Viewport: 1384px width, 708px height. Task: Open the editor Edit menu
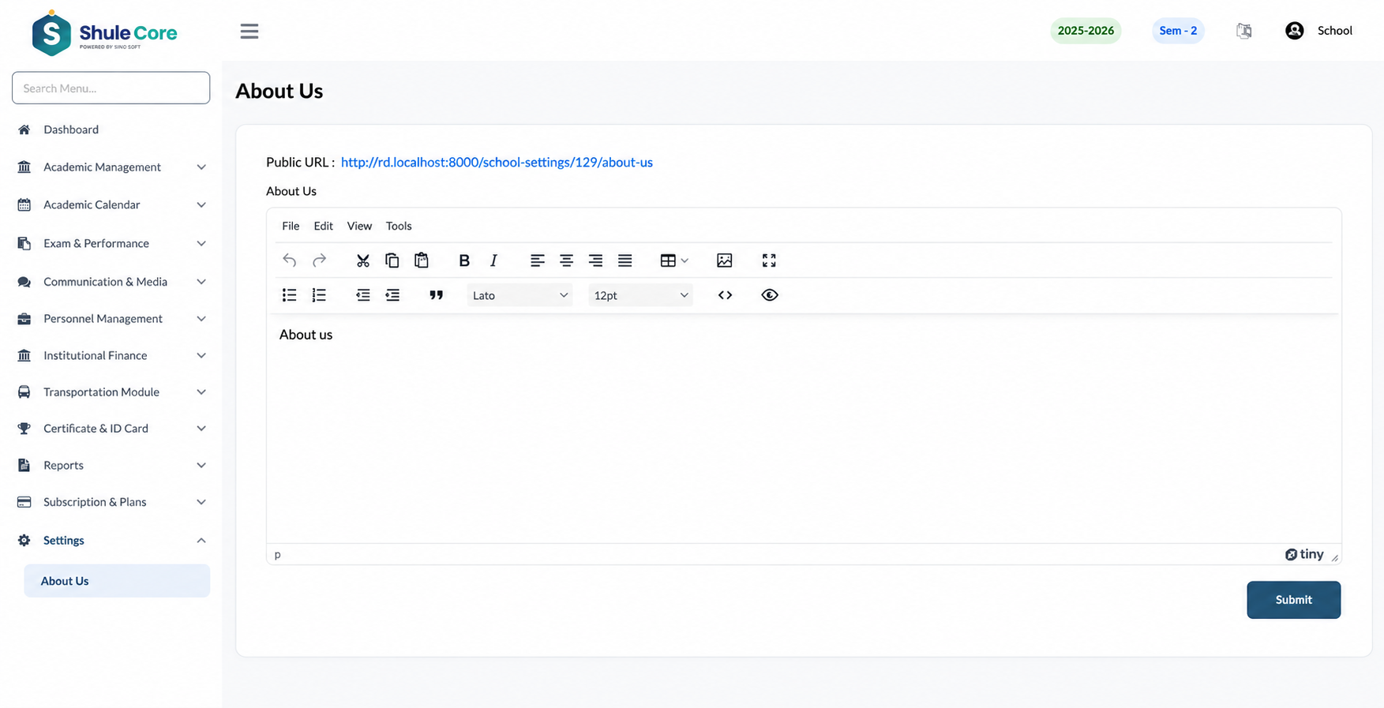[x=324, y=226]
